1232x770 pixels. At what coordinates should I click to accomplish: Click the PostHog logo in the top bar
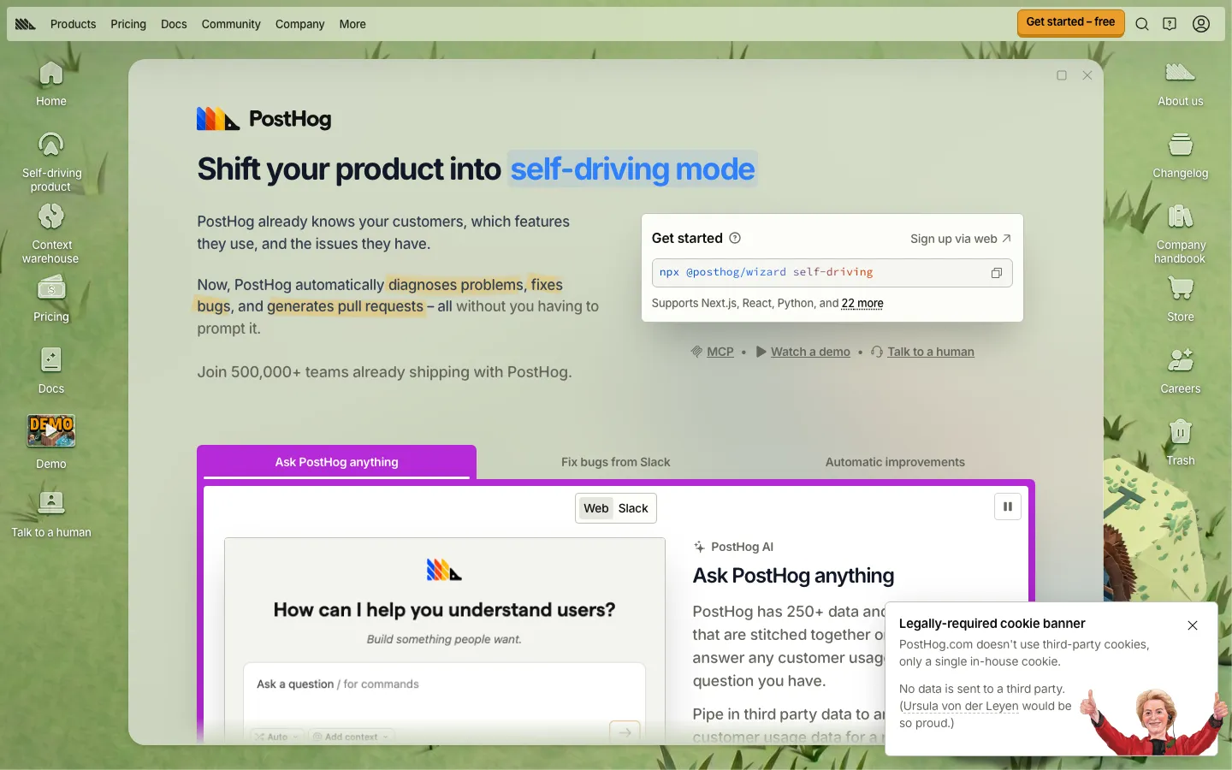[x=26, y=24]
